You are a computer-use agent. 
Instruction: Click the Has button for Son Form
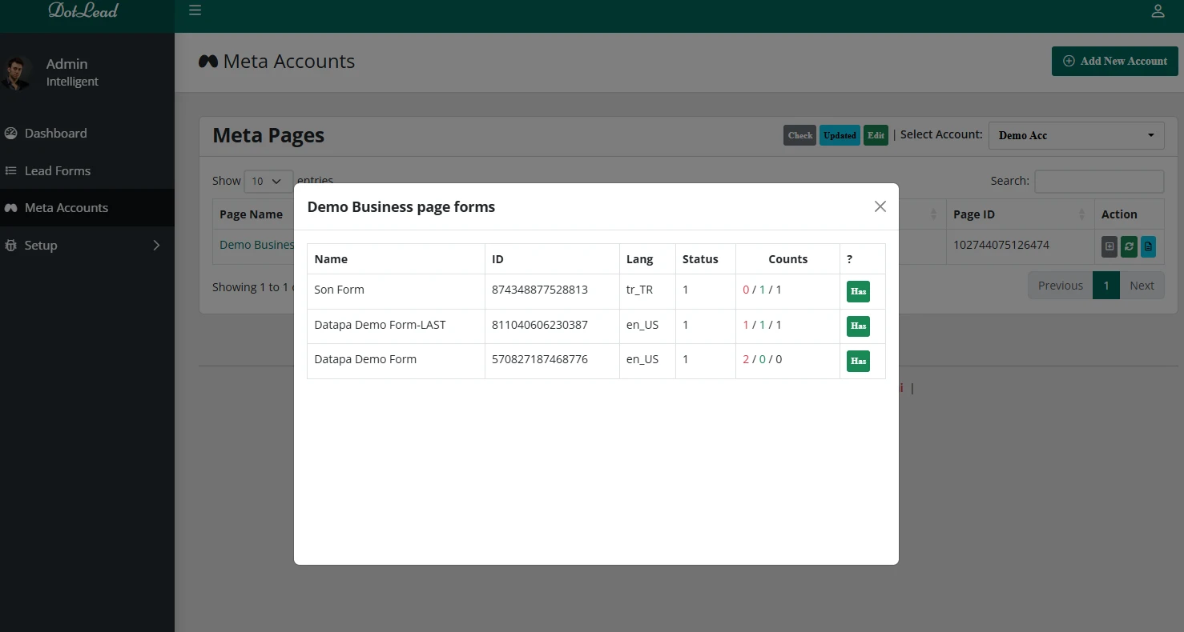858,291
